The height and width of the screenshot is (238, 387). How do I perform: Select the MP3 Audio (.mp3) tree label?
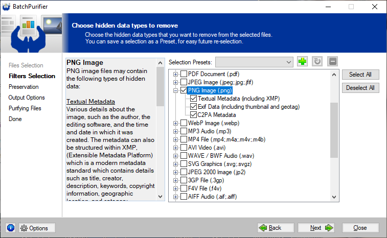(x=210, y=131)
